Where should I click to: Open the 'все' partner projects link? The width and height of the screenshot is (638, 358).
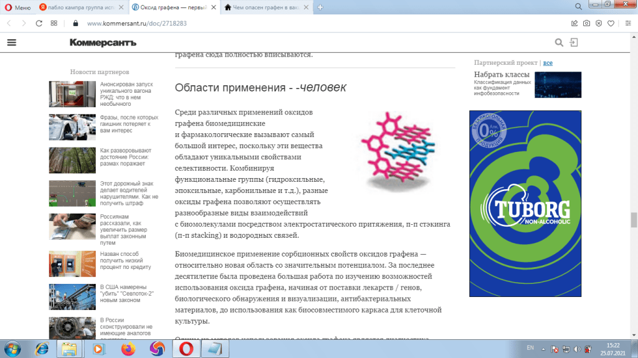[548, 63]
